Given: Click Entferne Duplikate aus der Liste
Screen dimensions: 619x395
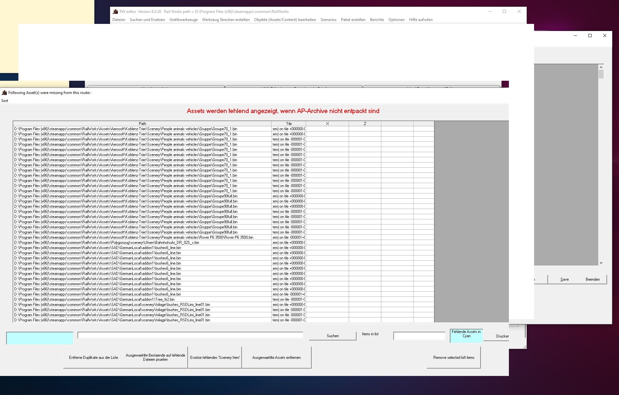Looking at the screenshot, I should pyautogui.click(x=93, y=358).
